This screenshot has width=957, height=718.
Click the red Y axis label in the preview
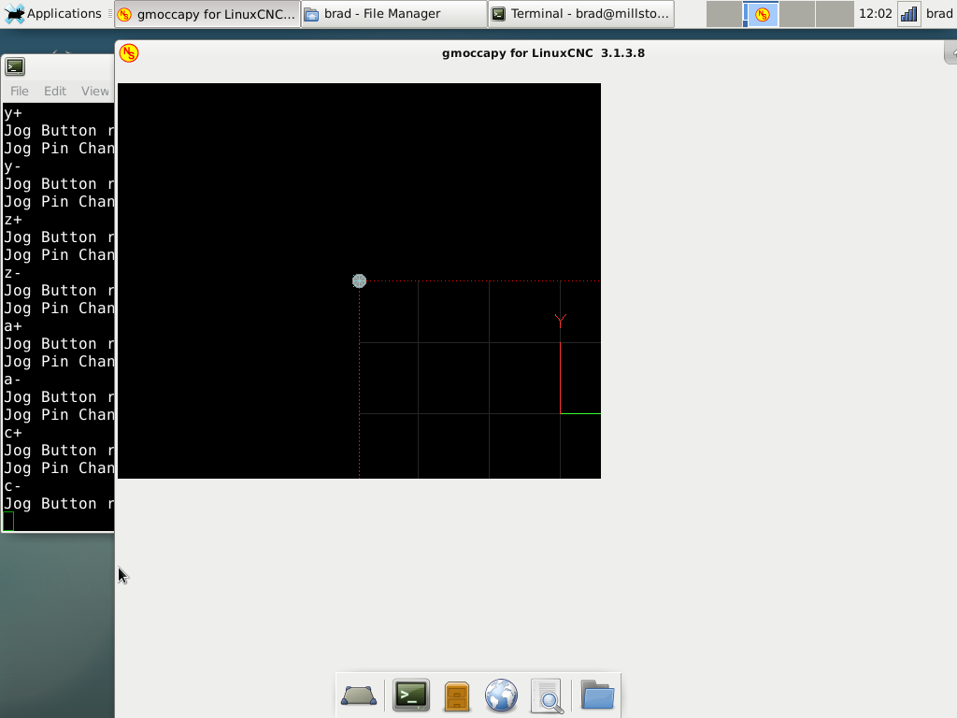561,320
